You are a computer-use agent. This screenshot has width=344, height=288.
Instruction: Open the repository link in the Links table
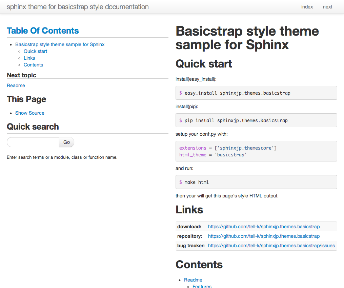264,236
